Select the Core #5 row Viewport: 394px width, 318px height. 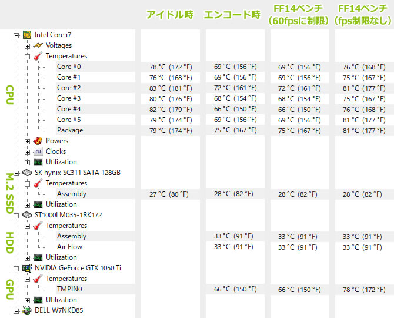point(95,120)
